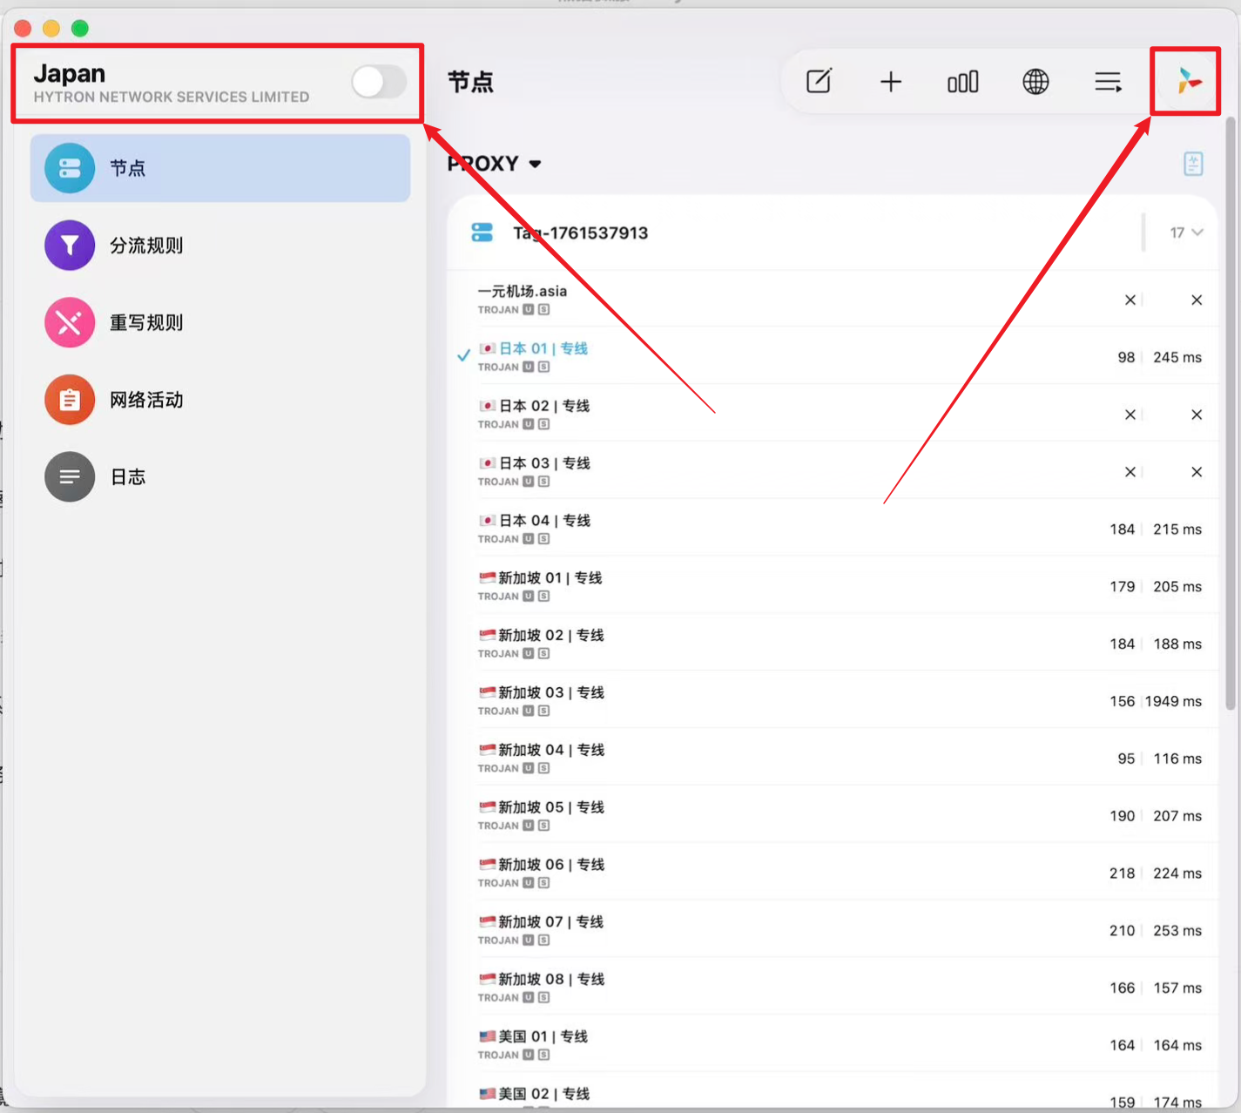1241x1113 pixels.
Task: Open the bar chart statistics icon
Action: (962, 82)
